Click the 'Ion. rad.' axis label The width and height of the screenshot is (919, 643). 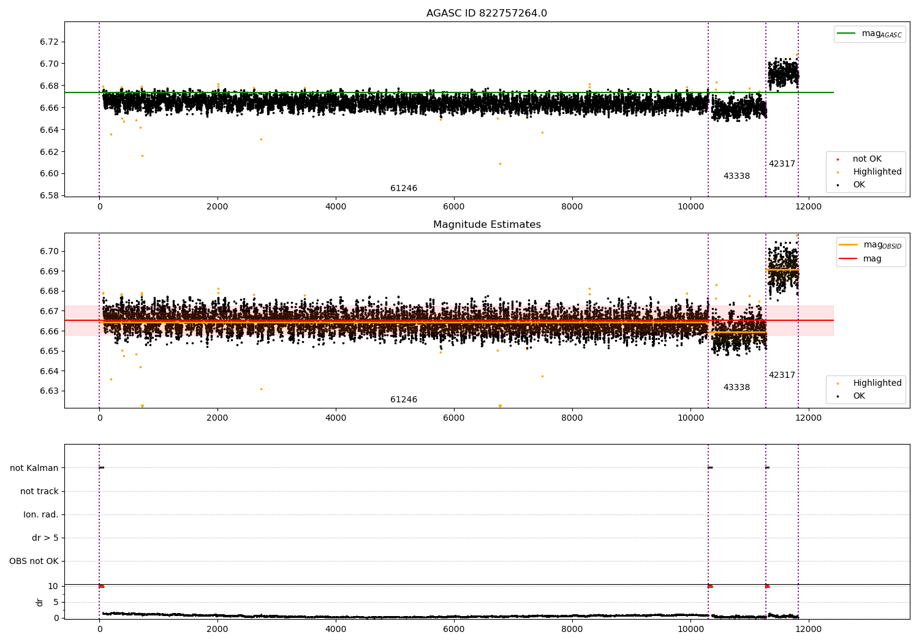41,515
